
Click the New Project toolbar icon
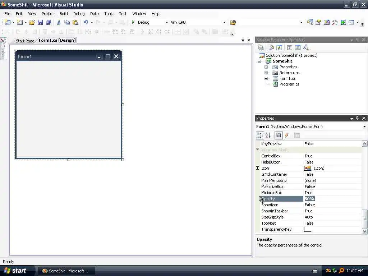coord(8,22)
